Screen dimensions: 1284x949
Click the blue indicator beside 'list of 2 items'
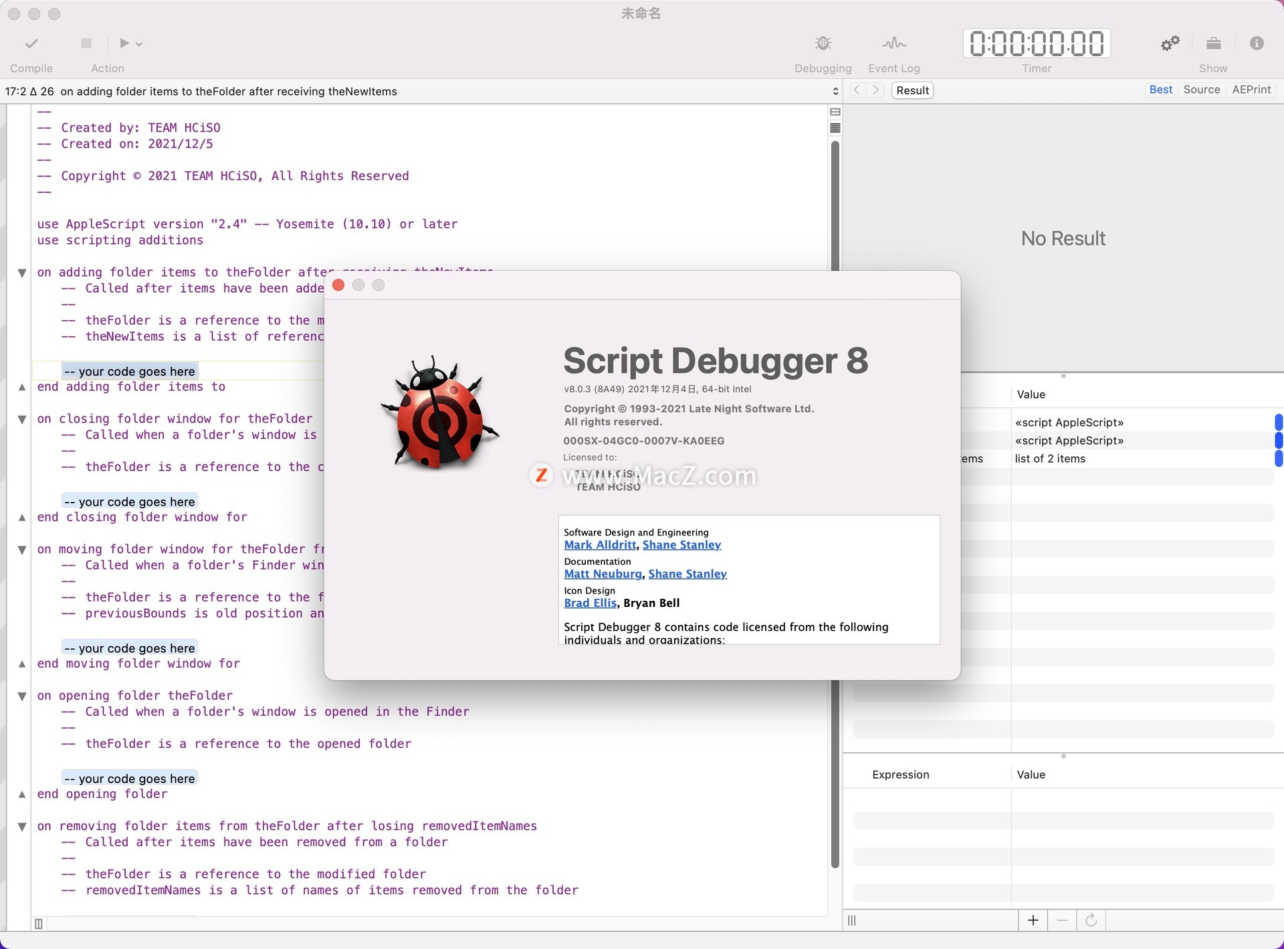click(x=1279, y=458)
